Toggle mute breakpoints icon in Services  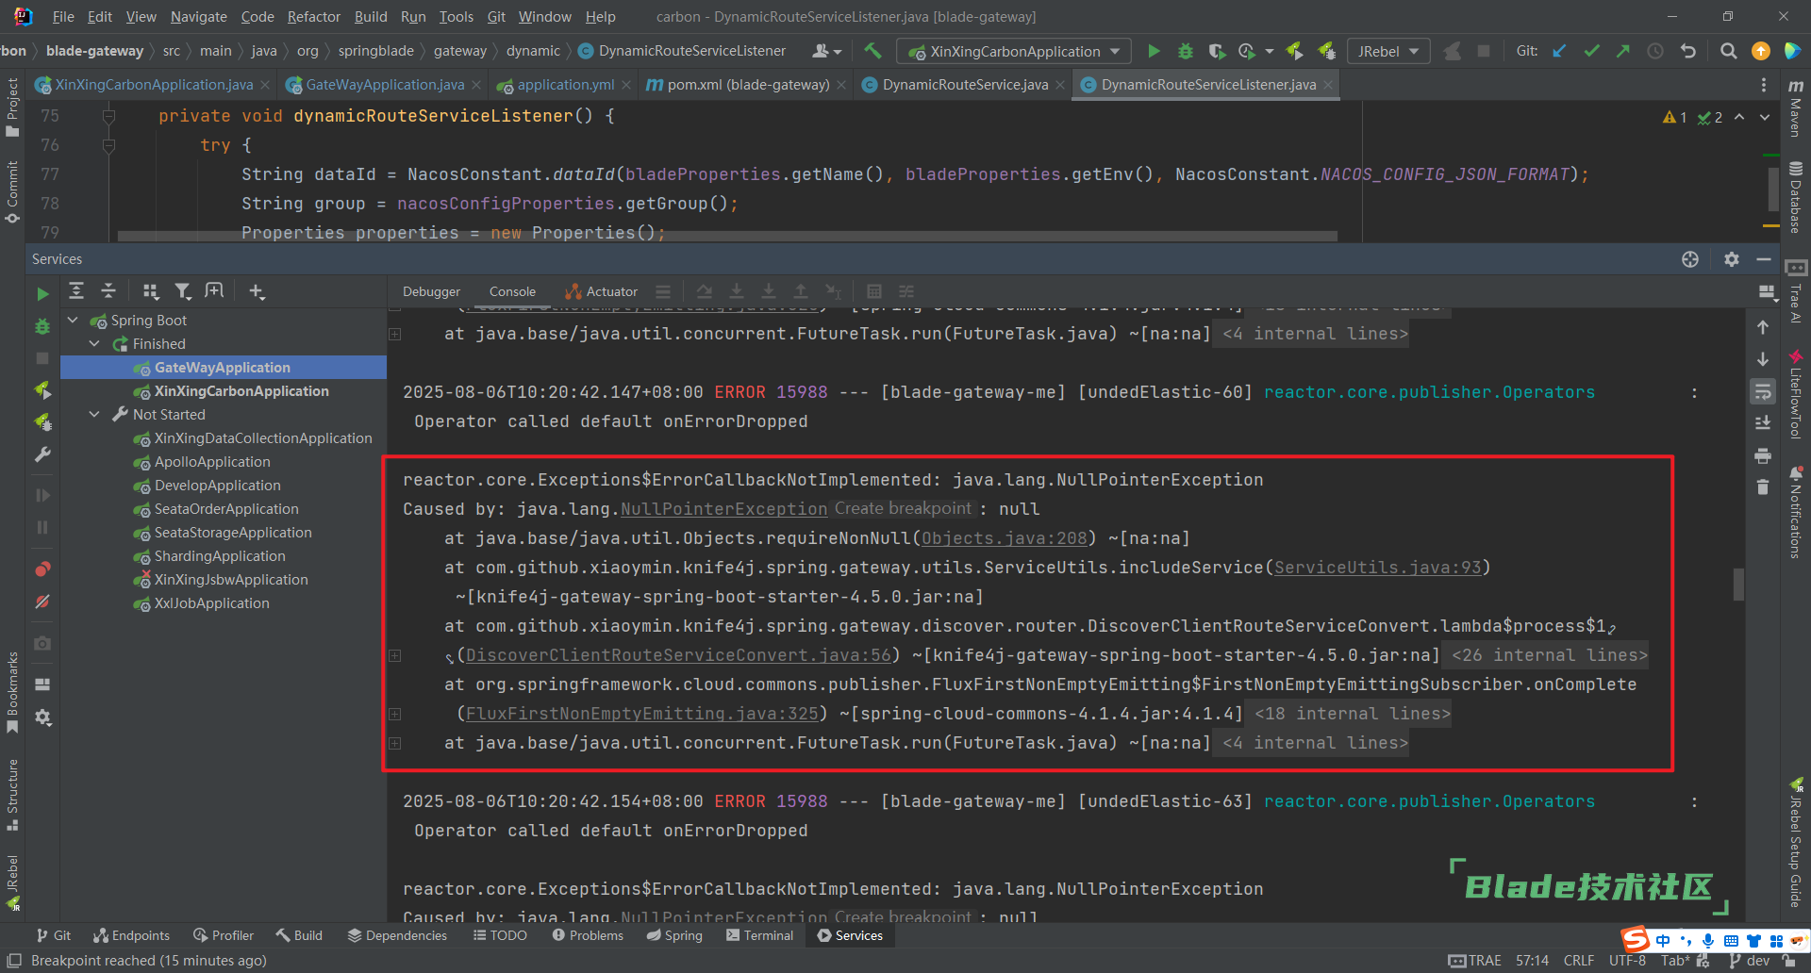tap(42, 602)
